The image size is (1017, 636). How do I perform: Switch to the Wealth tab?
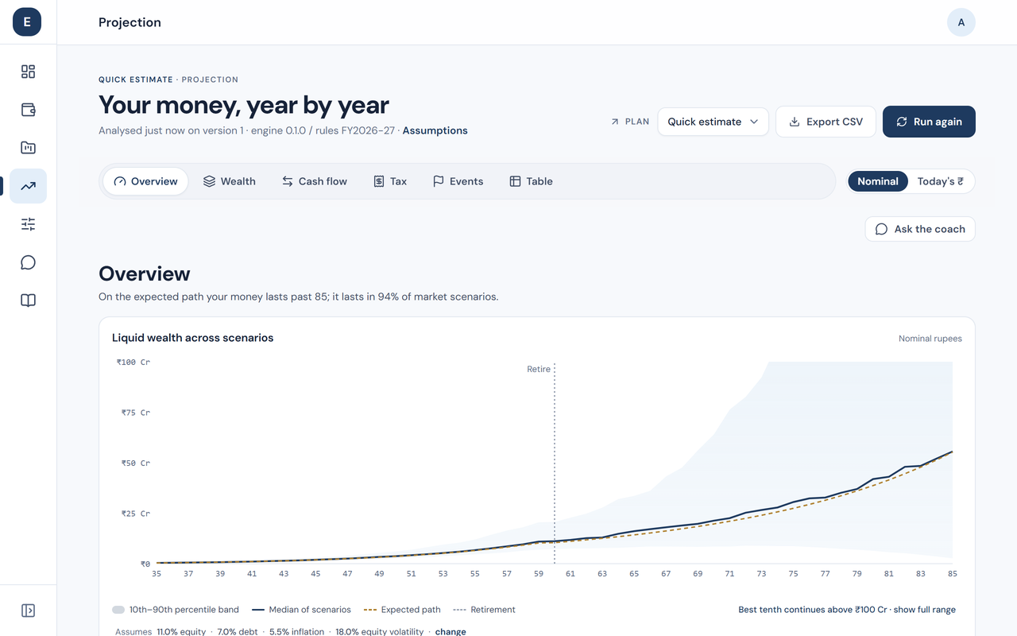tap(230, 181)
